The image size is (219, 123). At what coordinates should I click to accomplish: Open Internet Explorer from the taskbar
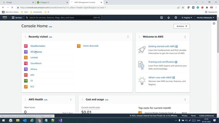click(32, 120)
